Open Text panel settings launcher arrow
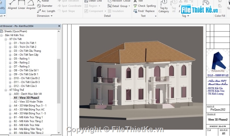230x136 pixels. coord(156,16)
